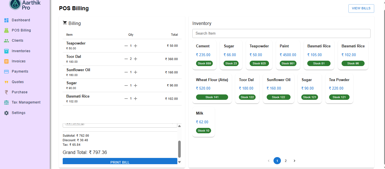This screenshot has height=169, width=385.
Task: Decrease Sugar quantity with minus
Action: (x=127, y=85)
